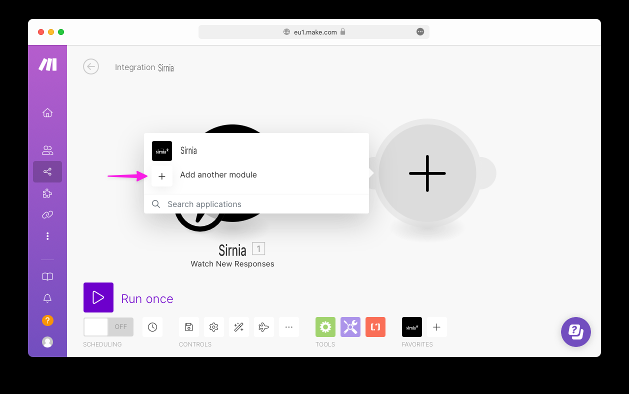
Task: Open the Connections link icon
Action: (47, 214)
